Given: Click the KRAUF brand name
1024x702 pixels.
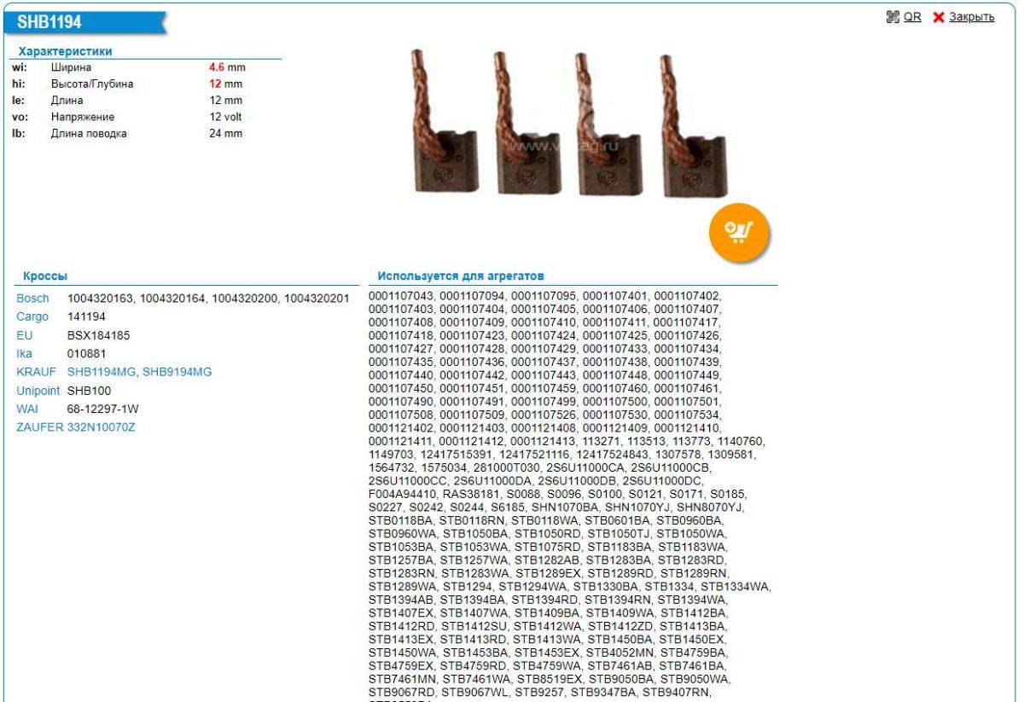Looking at the screenshot, I should pos(35,372).
